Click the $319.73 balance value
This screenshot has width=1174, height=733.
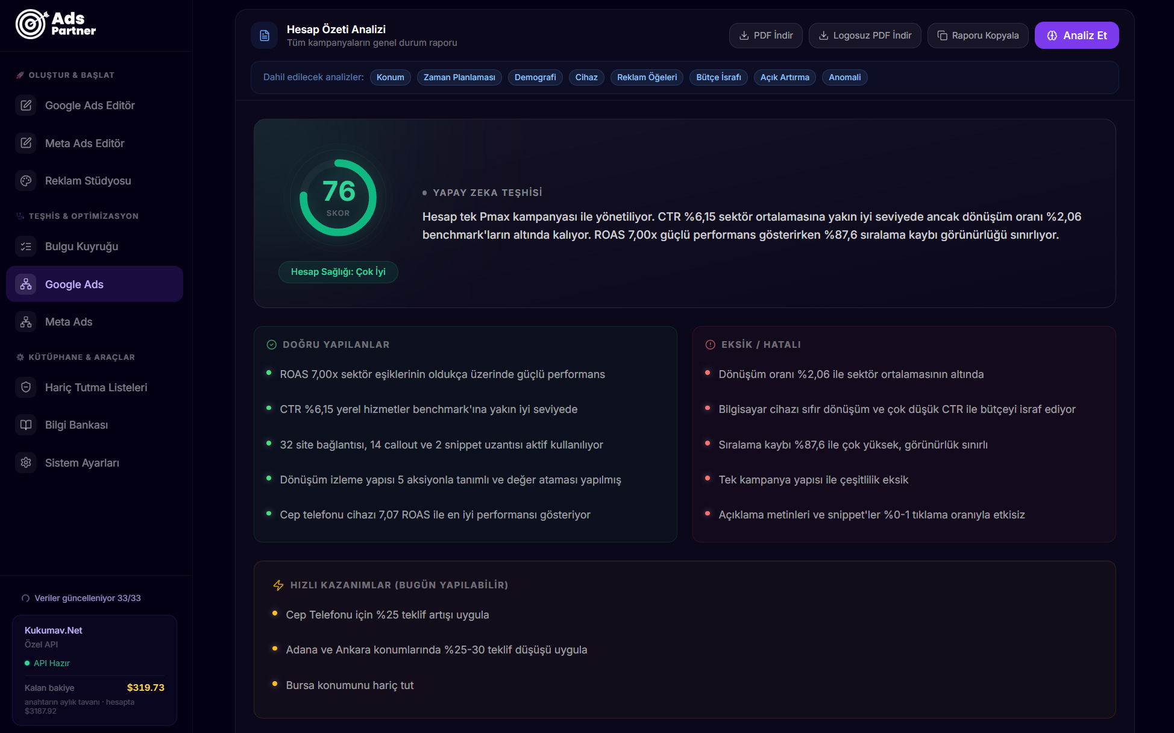click(146, 688)
